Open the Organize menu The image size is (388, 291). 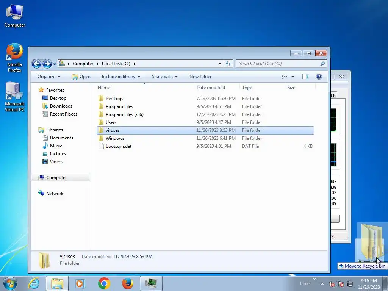pos(49,77)
